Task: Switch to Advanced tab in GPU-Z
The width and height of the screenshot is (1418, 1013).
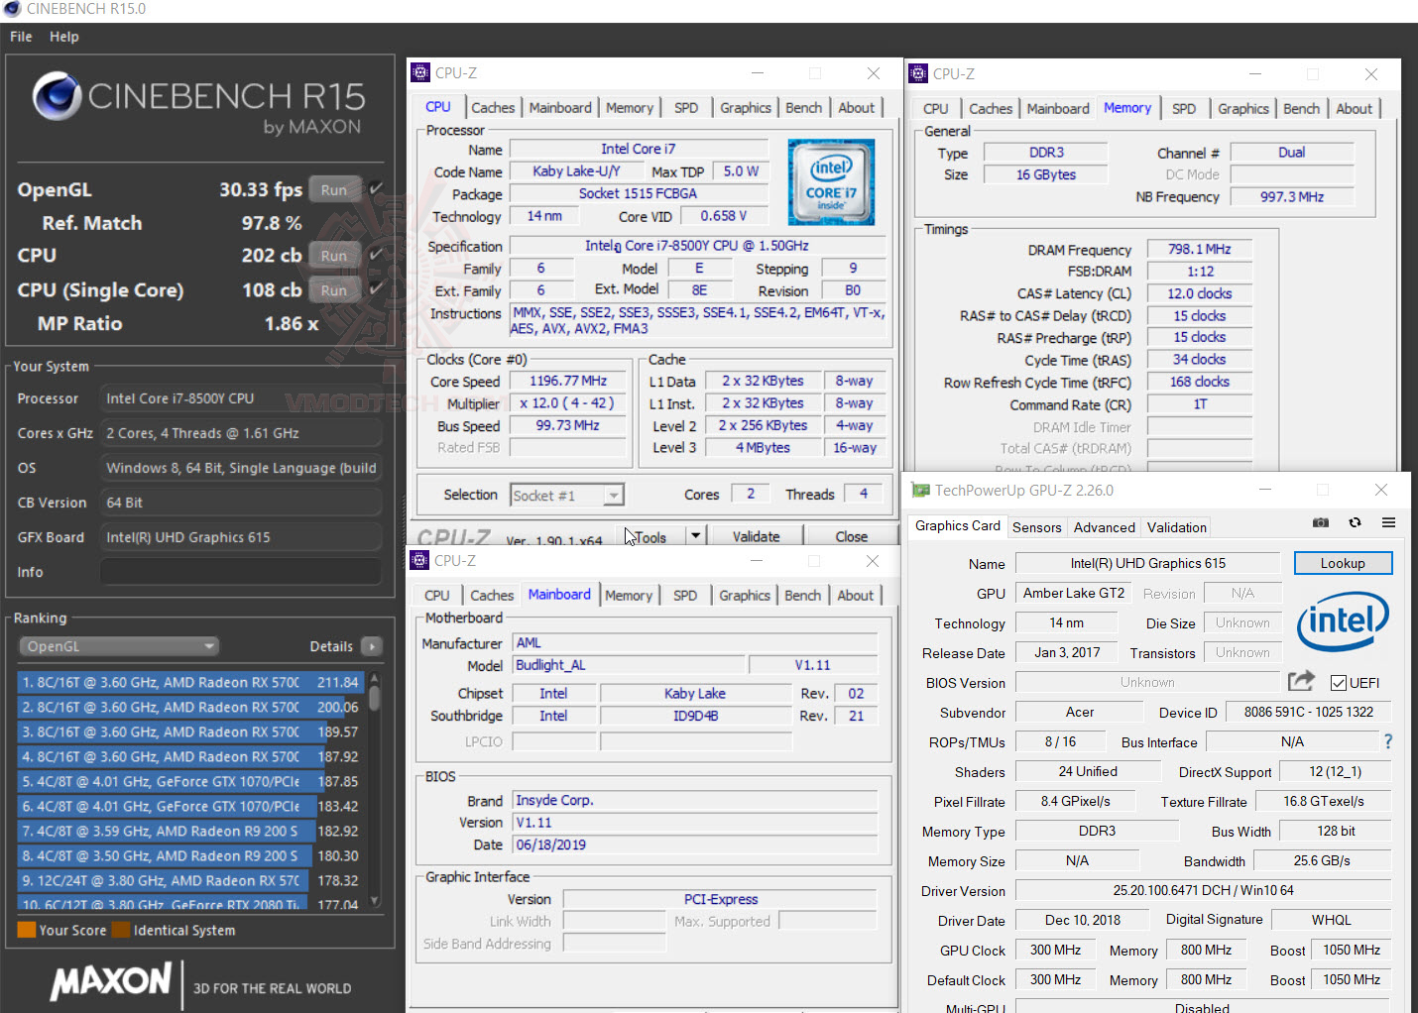Action: [x=1105, y=527]
